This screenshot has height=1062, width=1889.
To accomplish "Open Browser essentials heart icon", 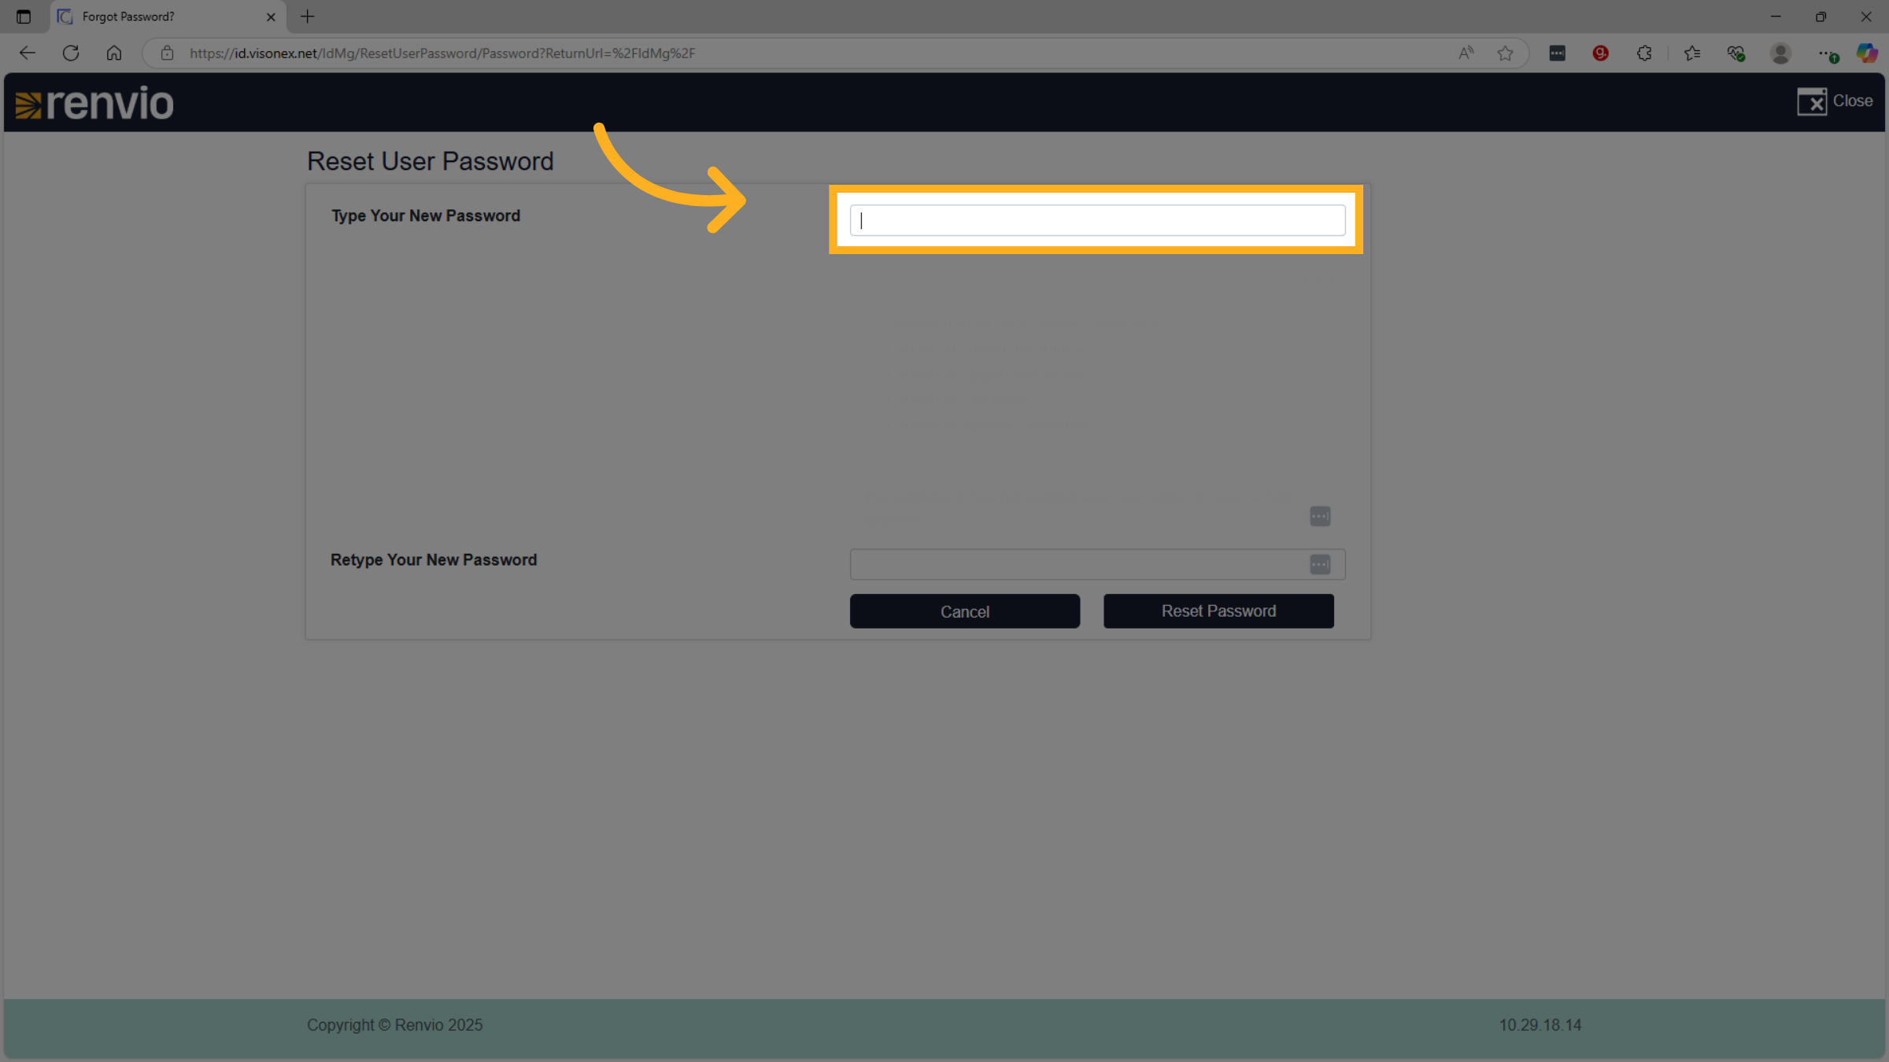I will (1736, 53).
